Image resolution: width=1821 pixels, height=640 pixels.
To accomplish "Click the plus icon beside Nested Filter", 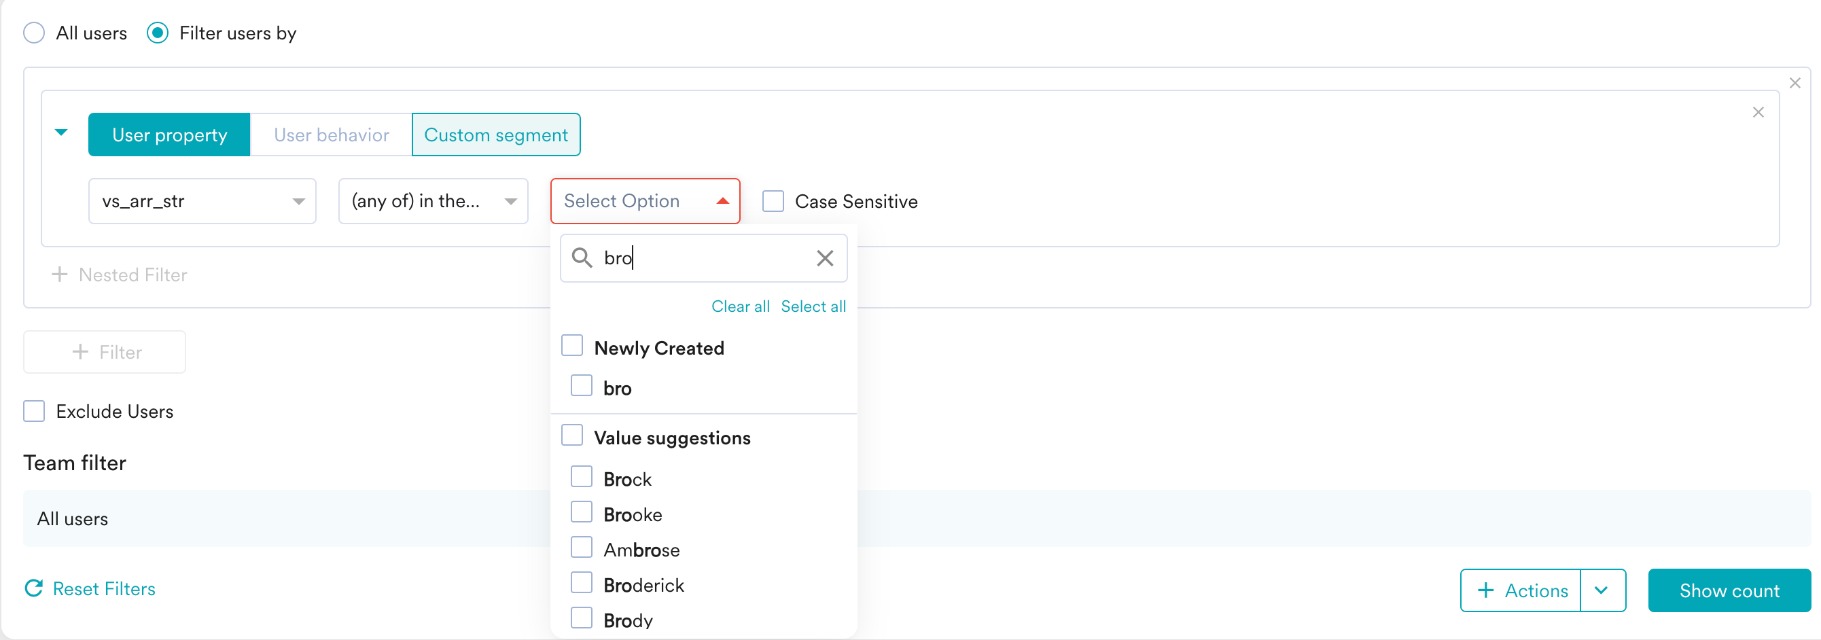I will click(x=60, y=274).
